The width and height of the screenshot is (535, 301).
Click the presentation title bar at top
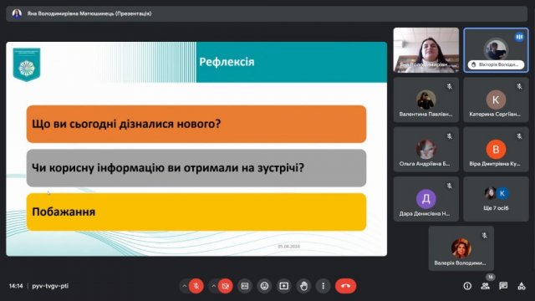pos(267,13)
